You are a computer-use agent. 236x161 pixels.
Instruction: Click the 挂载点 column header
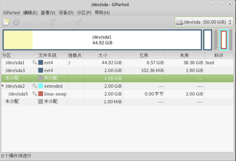click(x=75, y=55)
